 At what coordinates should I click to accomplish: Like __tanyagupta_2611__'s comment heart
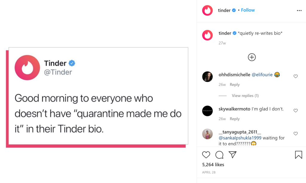point(296,134)
